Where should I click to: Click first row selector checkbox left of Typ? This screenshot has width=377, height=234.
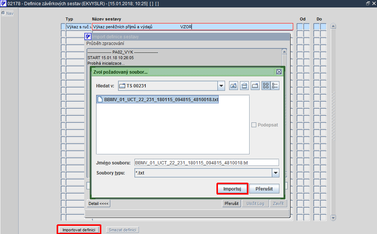coord(63,27)
